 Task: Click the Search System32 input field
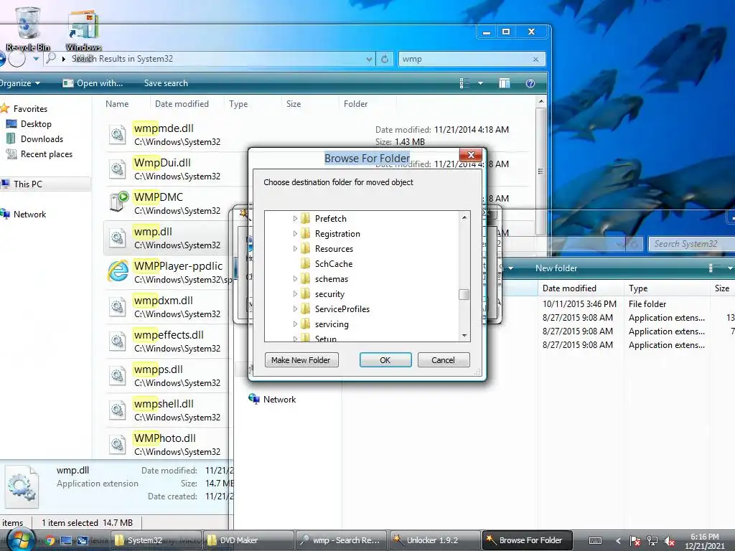point(692,244)
